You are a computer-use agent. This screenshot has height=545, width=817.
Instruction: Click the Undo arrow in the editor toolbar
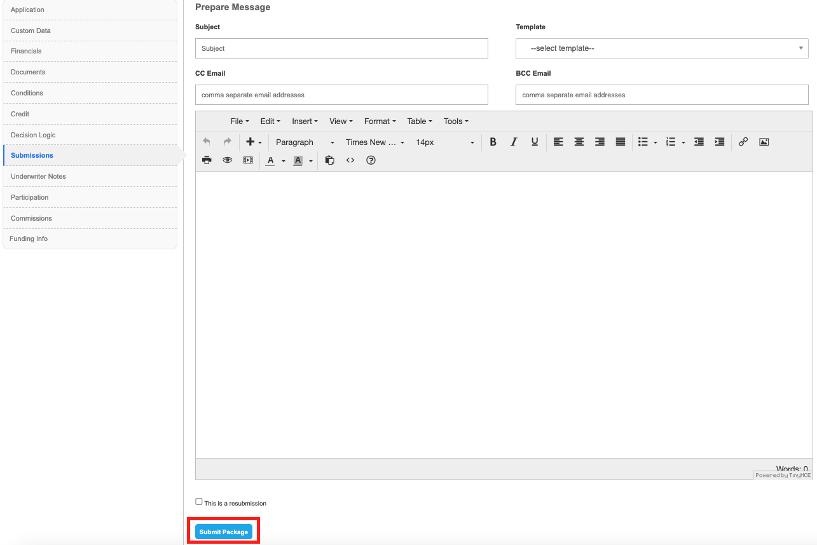(207, 142)
